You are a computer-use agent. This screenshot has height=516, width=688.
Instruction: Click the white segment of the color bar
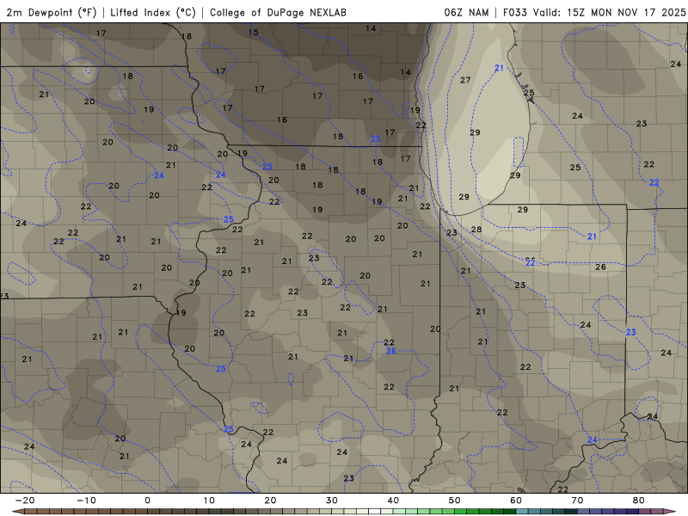point(374,512)
